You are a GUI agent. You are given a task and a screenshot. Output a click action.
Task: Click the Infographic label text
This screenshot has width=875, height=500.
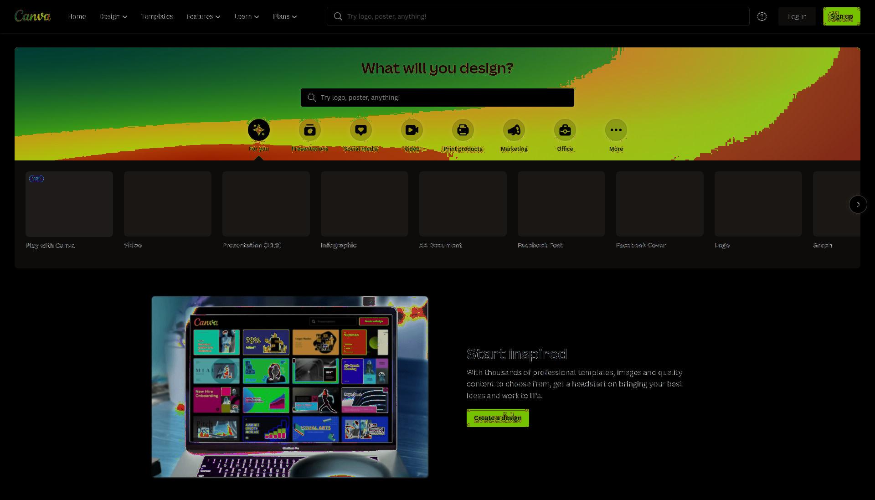(339, 245)
